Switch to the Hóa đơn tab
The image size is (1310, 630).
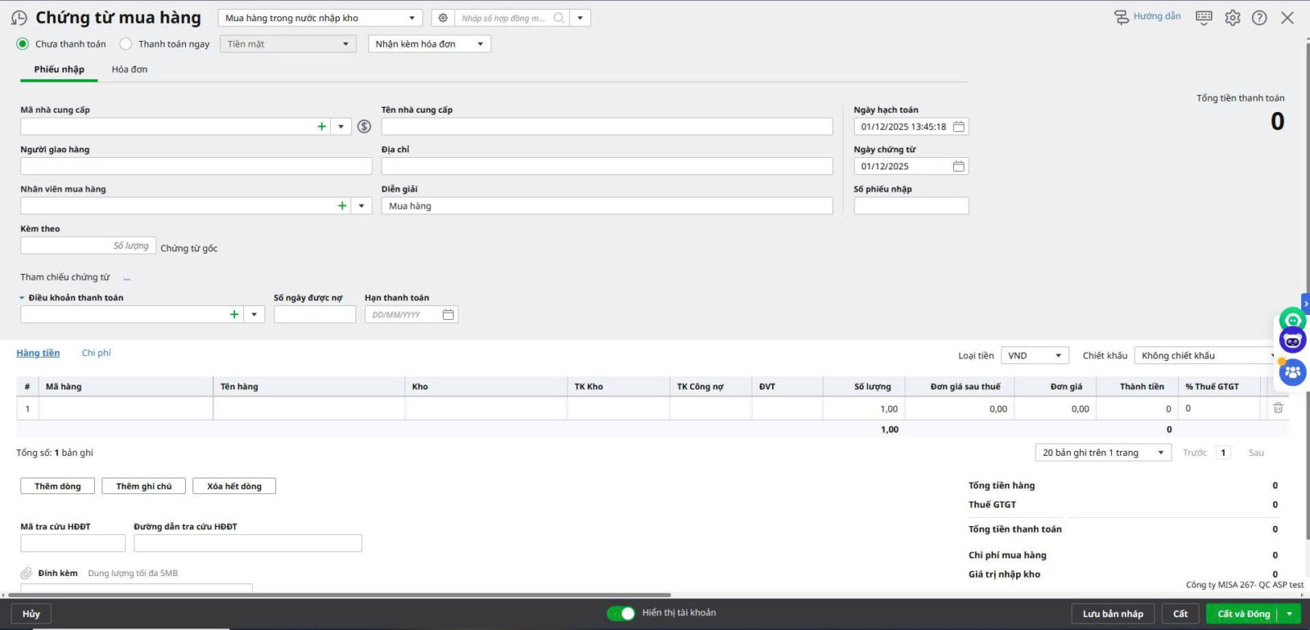[129, 70]
